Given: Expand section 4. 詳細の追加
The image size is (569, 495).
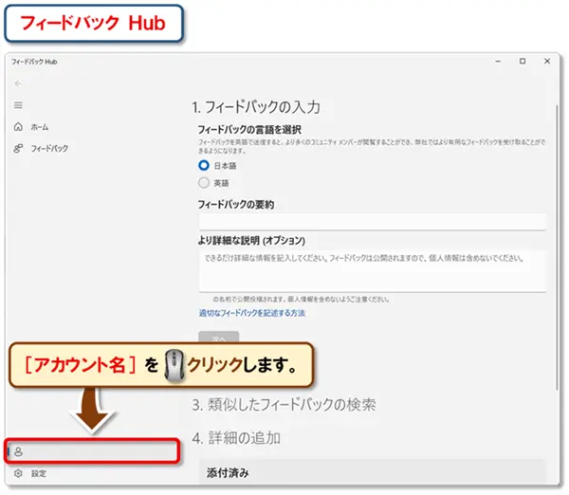Looking at the screenshot, I should click(236, 438).
